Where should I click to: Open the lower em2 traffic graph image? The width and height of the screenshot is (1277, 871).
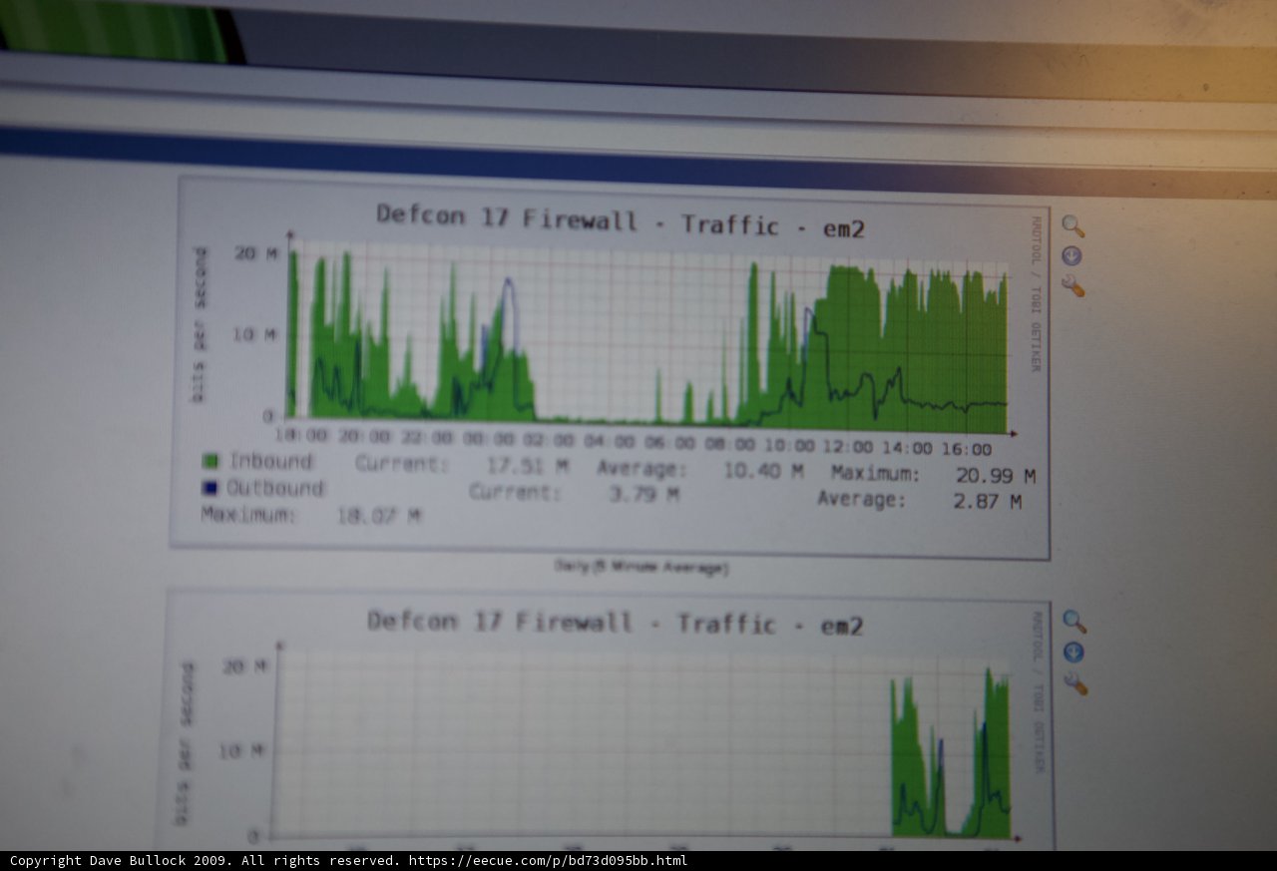click(607, 720)
